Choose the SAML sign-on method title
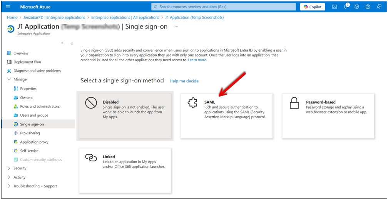This screenshot has width=388, height=199. [x=209, y=102]
